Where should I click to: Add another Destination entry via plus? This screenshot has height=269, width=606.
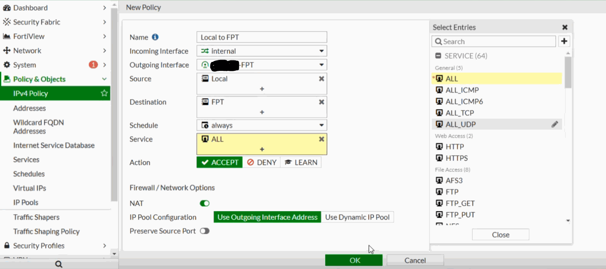point(262,112)
